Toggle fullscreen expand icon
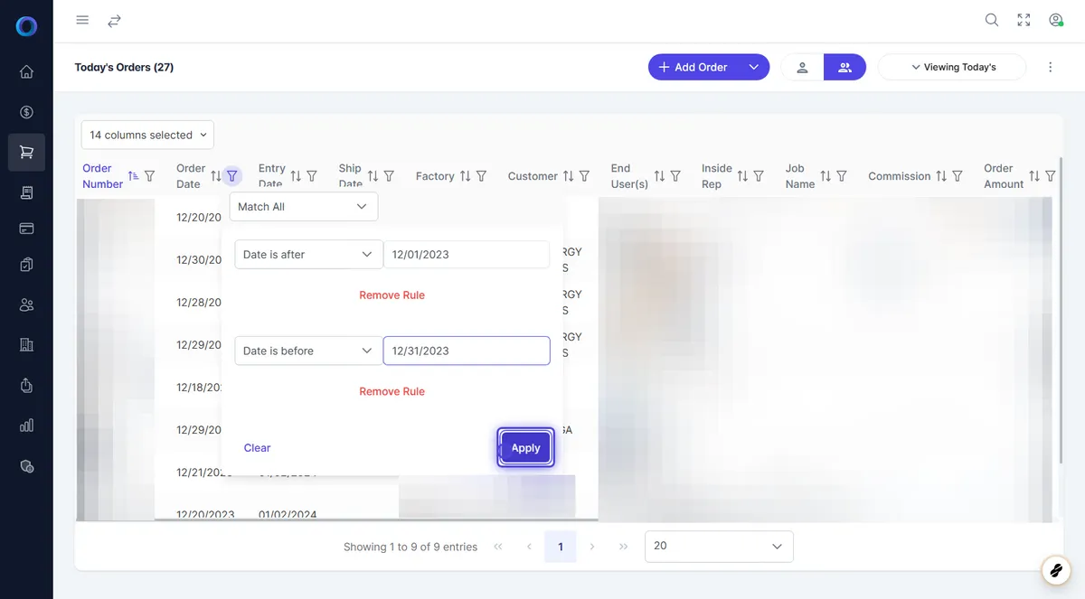This screenshot has width=1085, height=599. pos(1024,20)
